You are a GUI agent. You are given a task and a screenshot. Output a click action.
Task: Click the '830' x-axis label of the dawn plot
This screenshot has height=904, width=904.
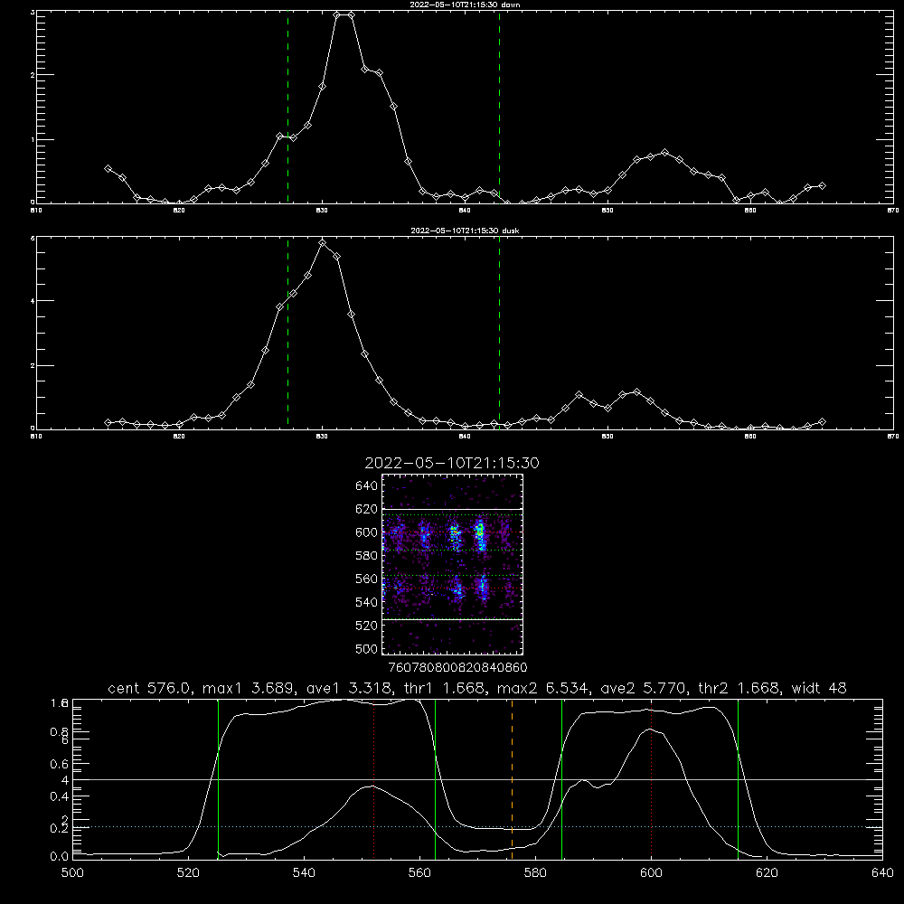322,211
